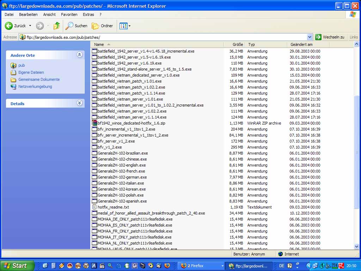Viewport: 361px width, 271px height.
Task: Click the Zurück back arrow button
Action: tap(15, 26)
